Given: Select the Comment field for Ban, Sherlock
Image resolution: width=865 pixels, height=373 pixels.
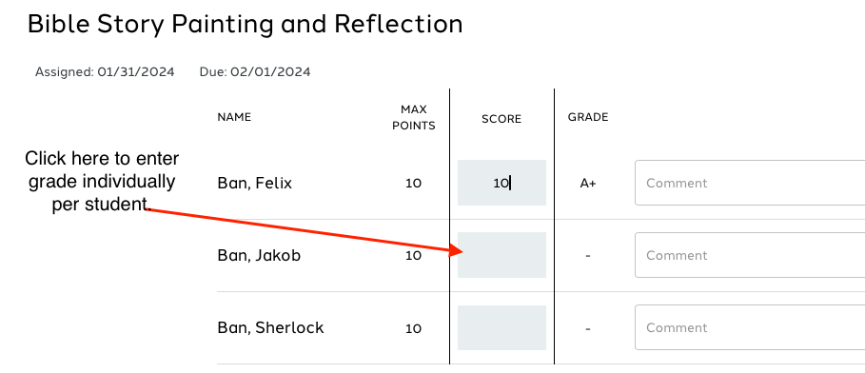Looking at the screenshot, I should pos(750,327).
